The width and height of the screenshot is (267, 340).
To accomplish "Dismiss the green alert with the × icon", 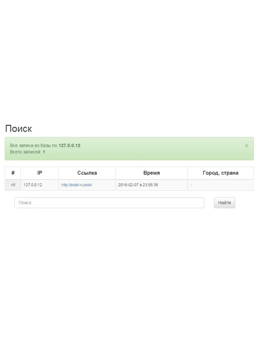I will [x=246, y=146].
